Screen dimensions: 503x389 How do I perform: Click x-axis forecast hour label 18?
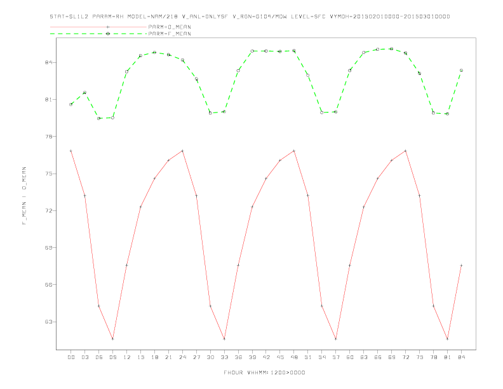(x=154, y=357)
